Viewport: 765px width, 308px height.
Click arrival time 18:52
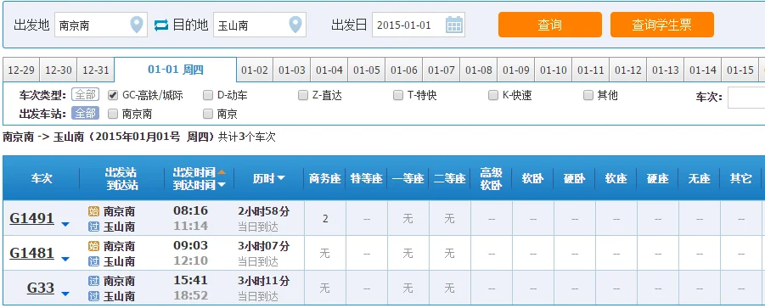click(x=191, y=296)
